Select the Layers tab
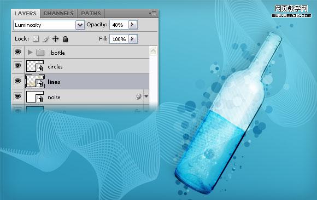 [x=26, y=14]
